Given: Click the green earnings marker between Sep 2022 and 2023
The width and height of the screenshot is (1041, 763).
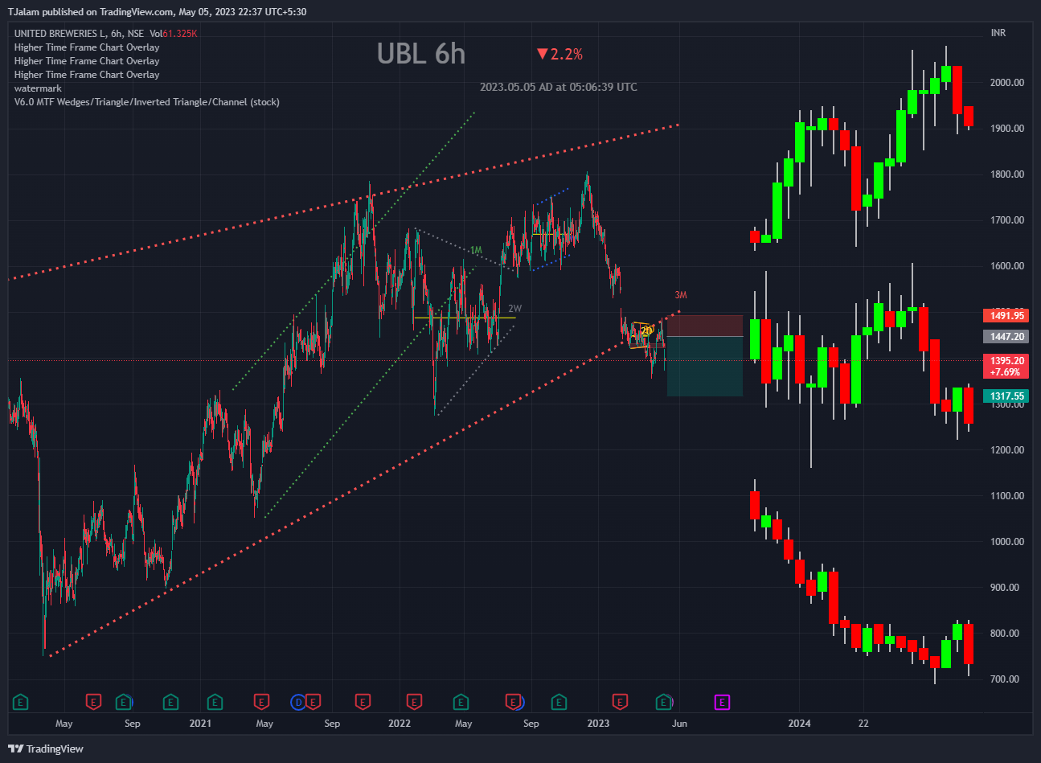Looking at the screenshot, I should pos(559,703).
